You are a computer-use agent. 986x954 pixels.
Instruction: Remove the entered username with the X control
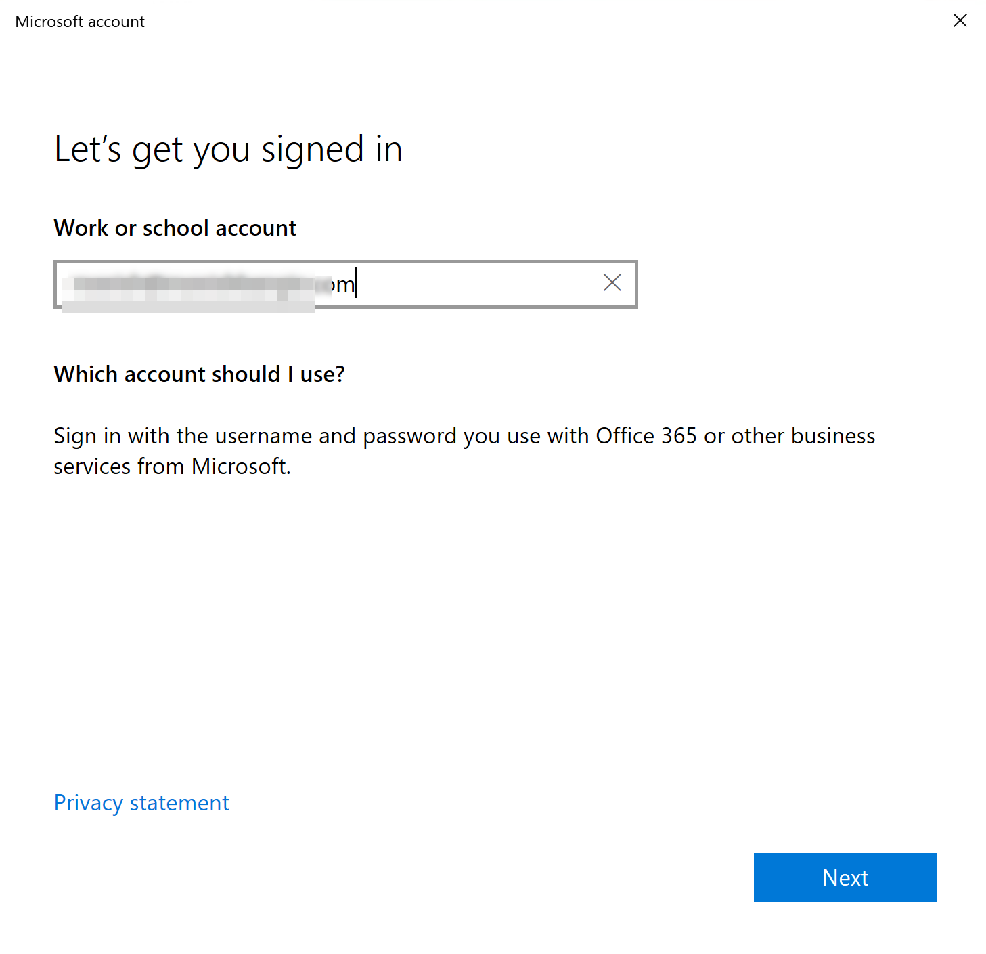[612, 283]
